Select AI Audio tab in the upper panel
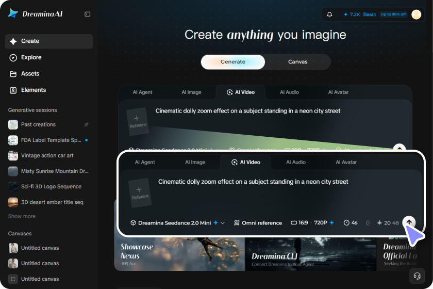Screen dimensions: 433x289 (289, 92)
